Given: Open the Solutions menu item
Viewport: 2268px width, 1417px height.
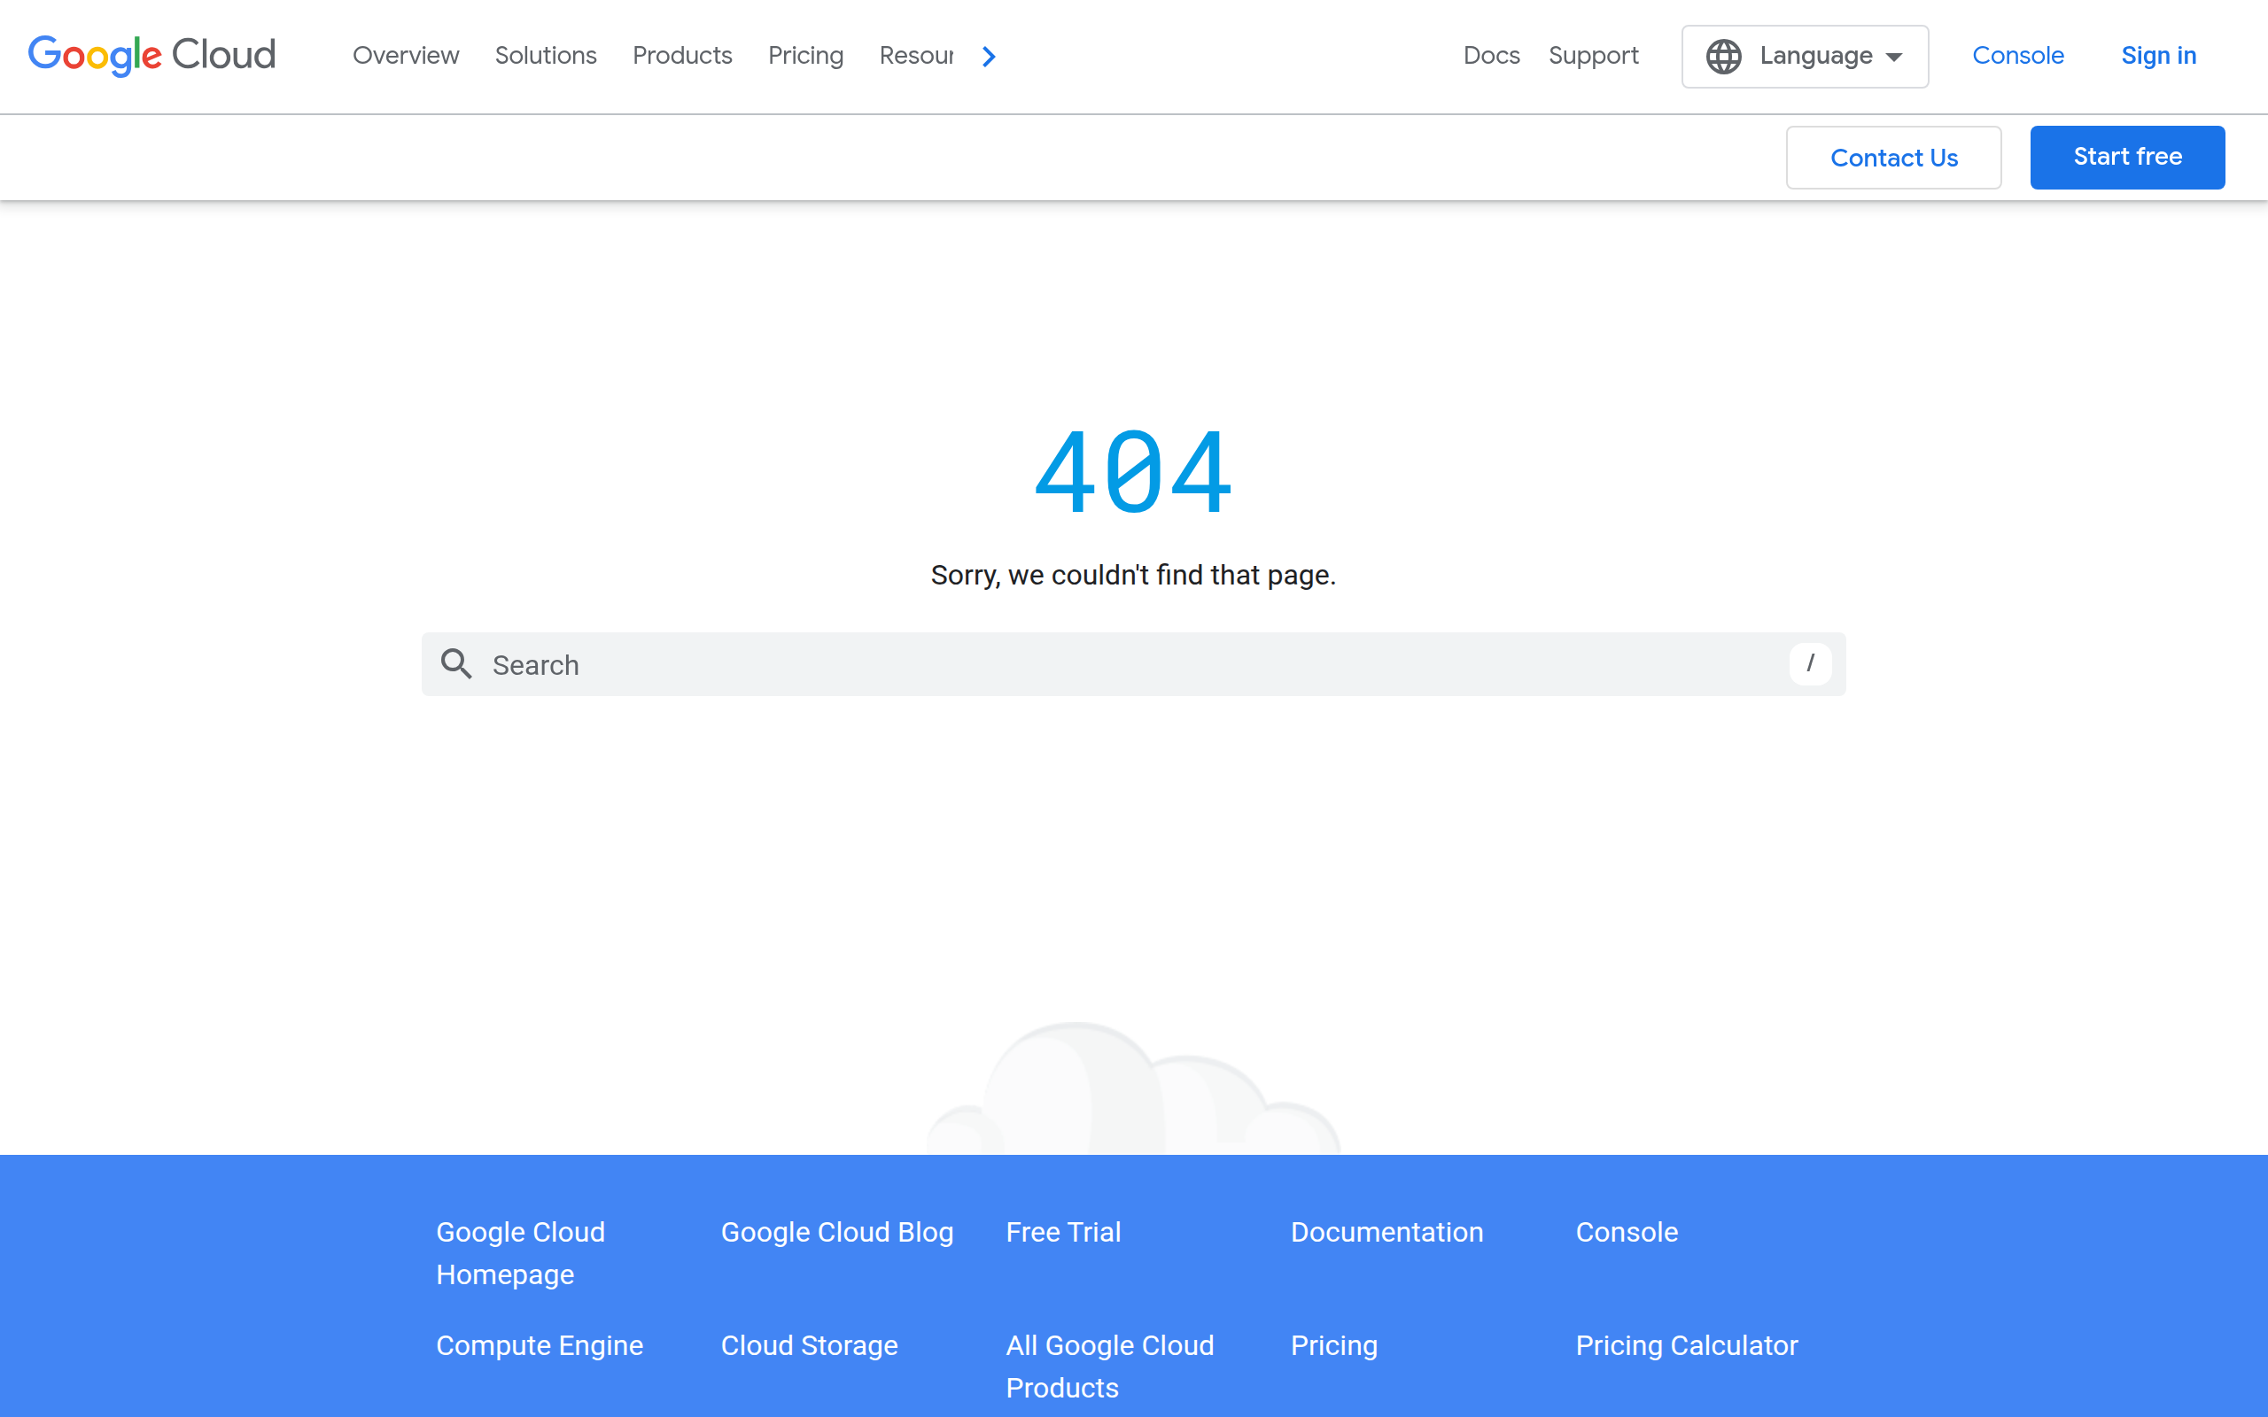Looking at the screenshot, I should pyautogui.click(x=546, y=56).
